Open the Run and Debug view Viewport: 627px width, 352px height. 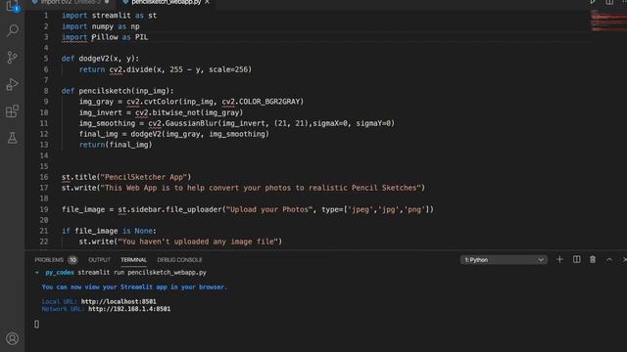coord(13,84)
